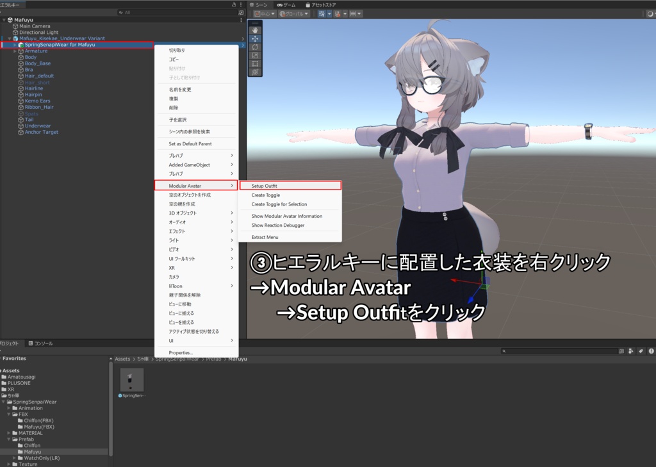Select the combined Transform tool
656x467 pixels.
pyautogui.click(x=255, y=72)
